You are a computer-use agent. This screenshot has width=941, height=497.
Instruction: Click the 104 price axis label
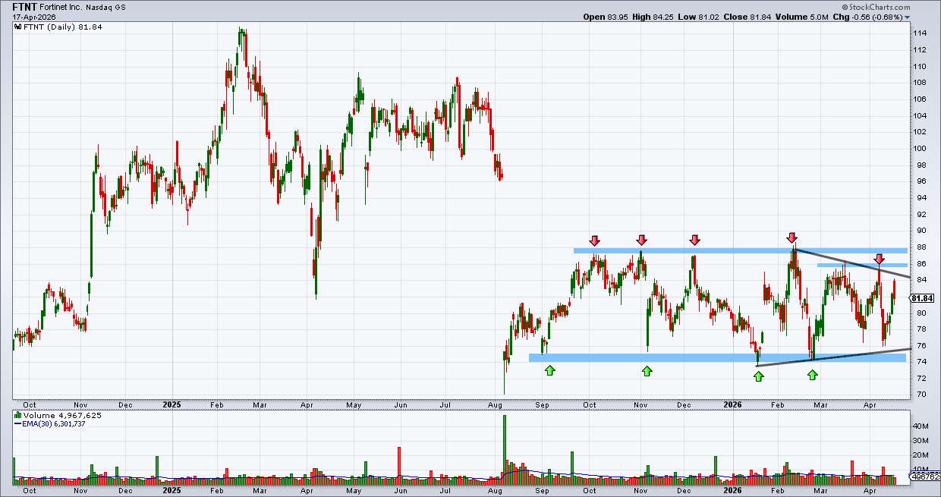pos(920,115)
